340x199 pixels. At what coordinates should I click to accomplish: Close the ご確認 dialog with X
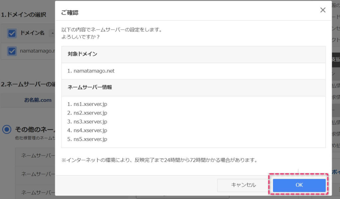323,10
